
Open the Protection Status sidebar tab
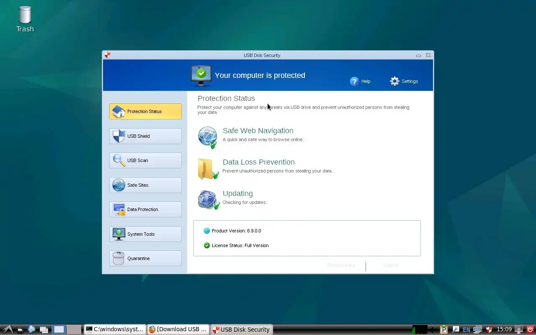point(145,111)
